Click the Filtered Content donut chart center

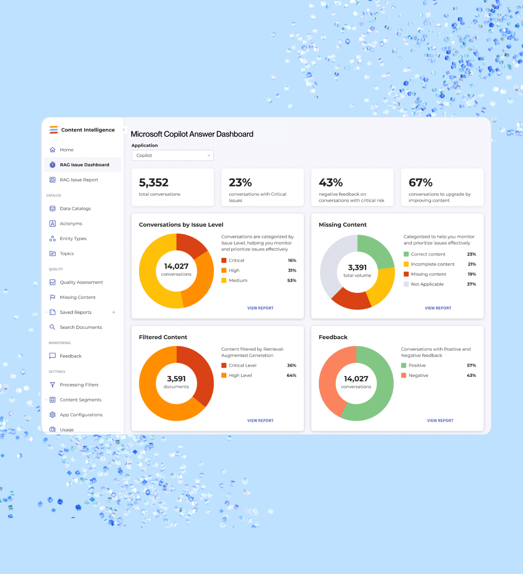[x=176, y=383]
